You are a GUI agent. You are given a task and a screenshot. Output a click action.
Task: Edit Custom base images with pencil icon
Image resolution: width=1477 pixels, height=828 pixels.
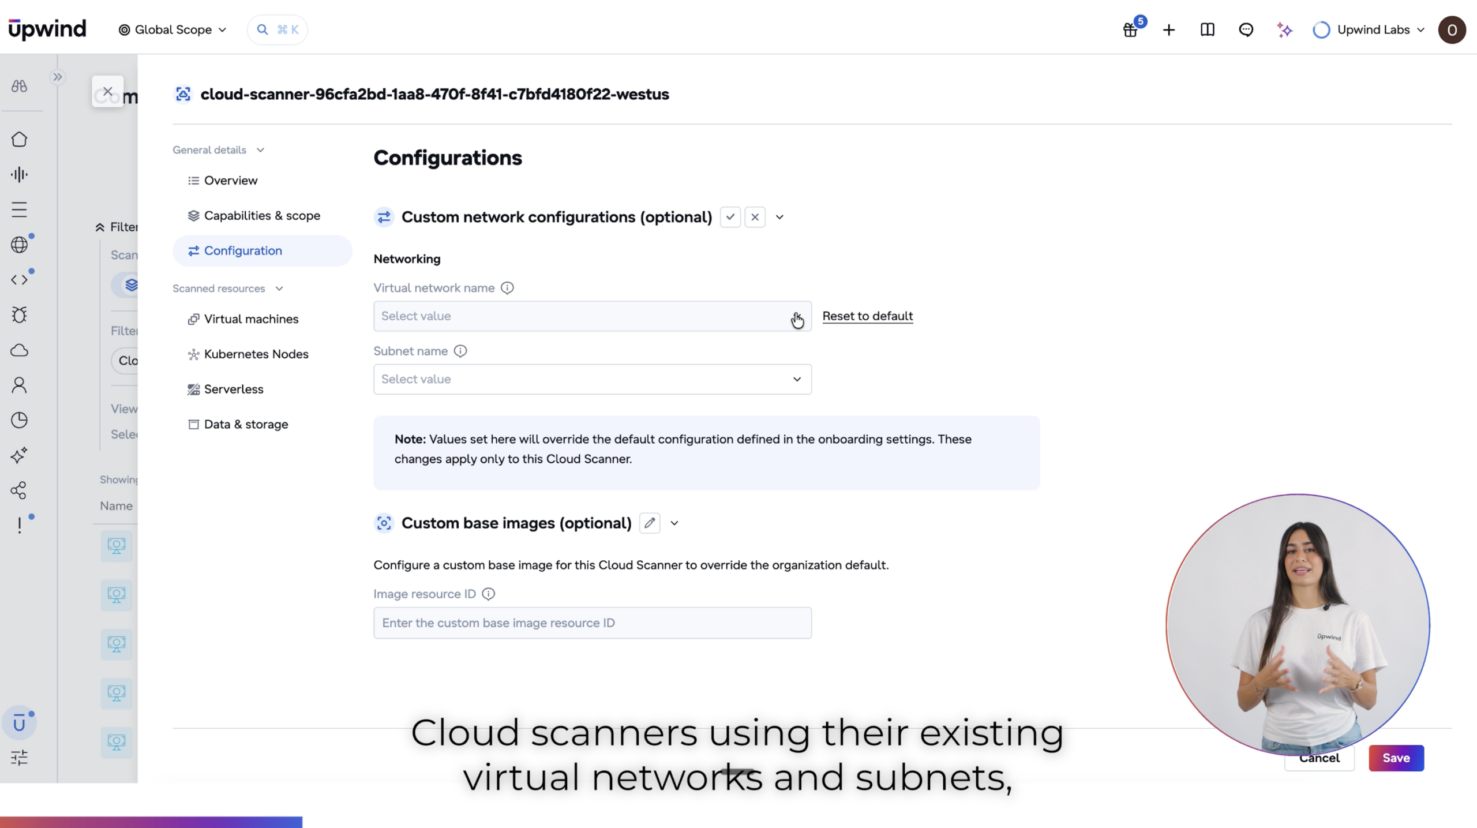point(650,523)
